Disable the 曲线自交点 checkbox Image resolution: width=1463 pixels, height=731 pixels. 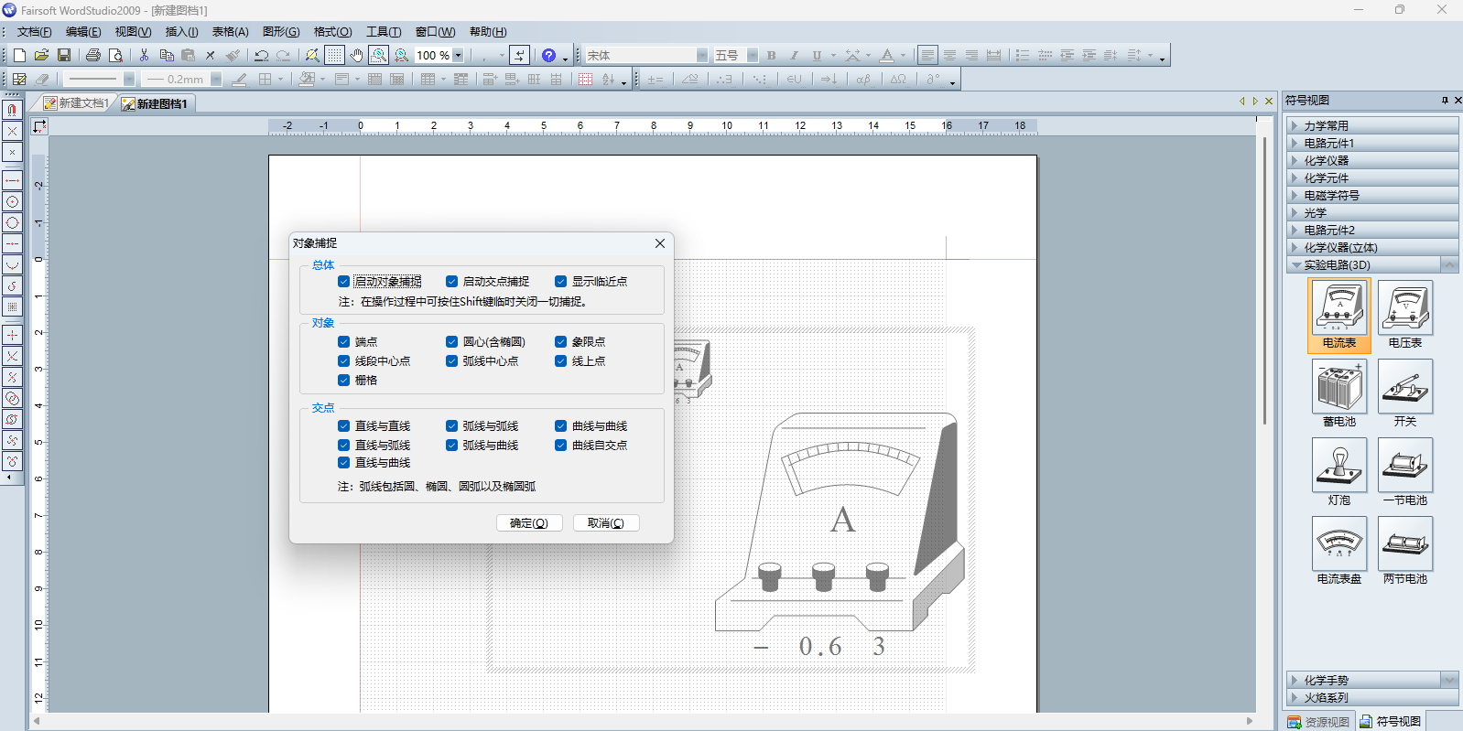(561, 446)
